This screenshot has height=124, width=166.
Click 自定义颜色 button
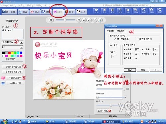(13, 59)
